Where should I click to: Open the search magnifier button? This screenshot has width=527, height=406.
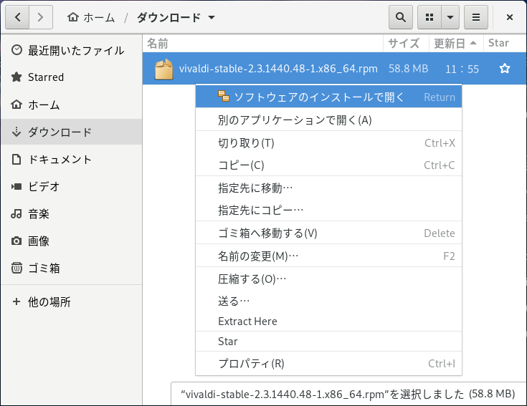click(401, 17)
